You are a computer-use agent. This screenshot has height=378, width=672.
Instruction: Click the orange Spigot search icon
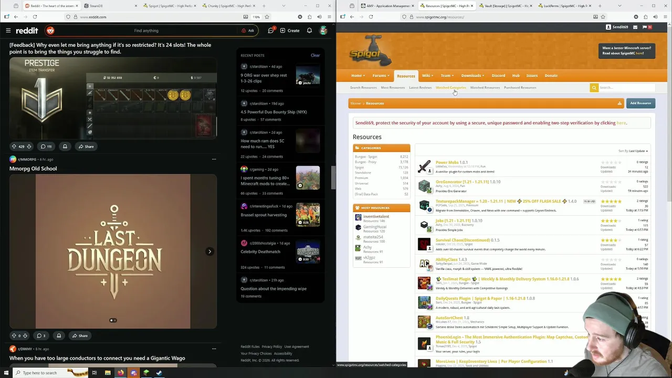click(594, 88)
